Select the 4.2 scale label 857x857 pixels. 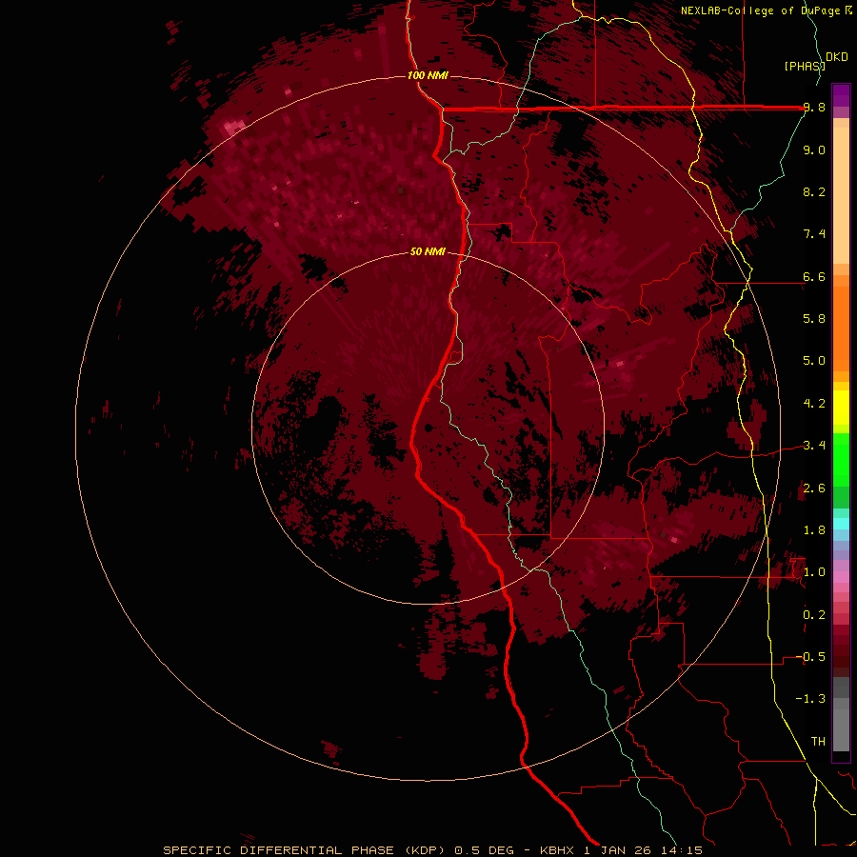(814, 404)
